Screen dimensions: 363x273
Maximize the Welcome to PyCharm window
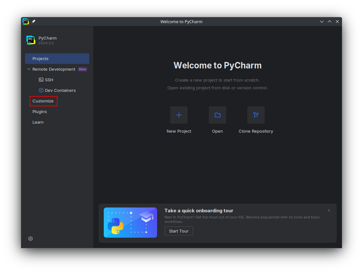[330, 22]
